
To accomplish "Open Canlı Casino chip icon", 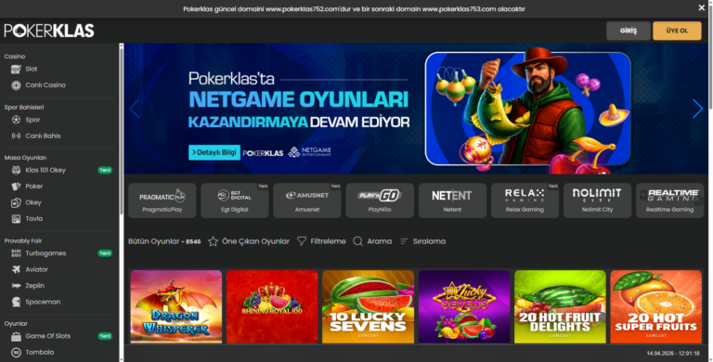I will 16,85.
